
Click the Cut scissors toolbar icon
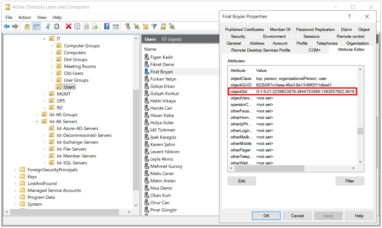click(x=48, y=27)
